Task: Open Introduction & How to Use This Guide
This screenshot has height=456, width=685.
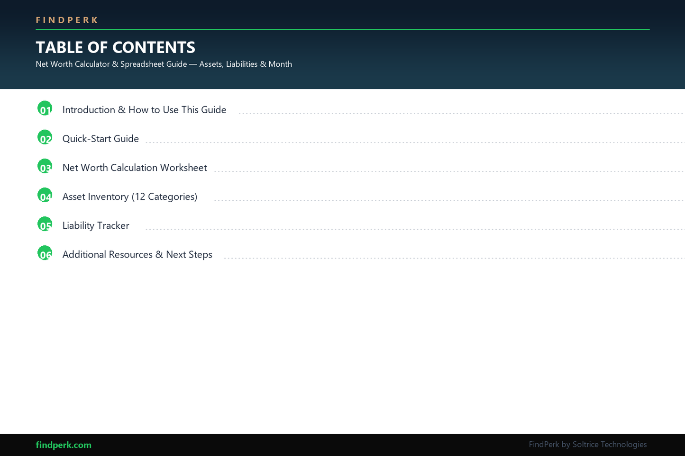Action: (144, 110)
